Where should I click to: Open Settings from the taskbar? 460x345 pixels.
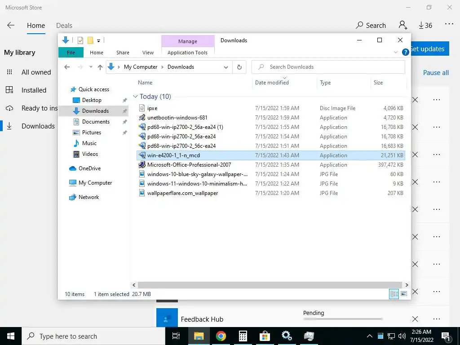(287, 336)
